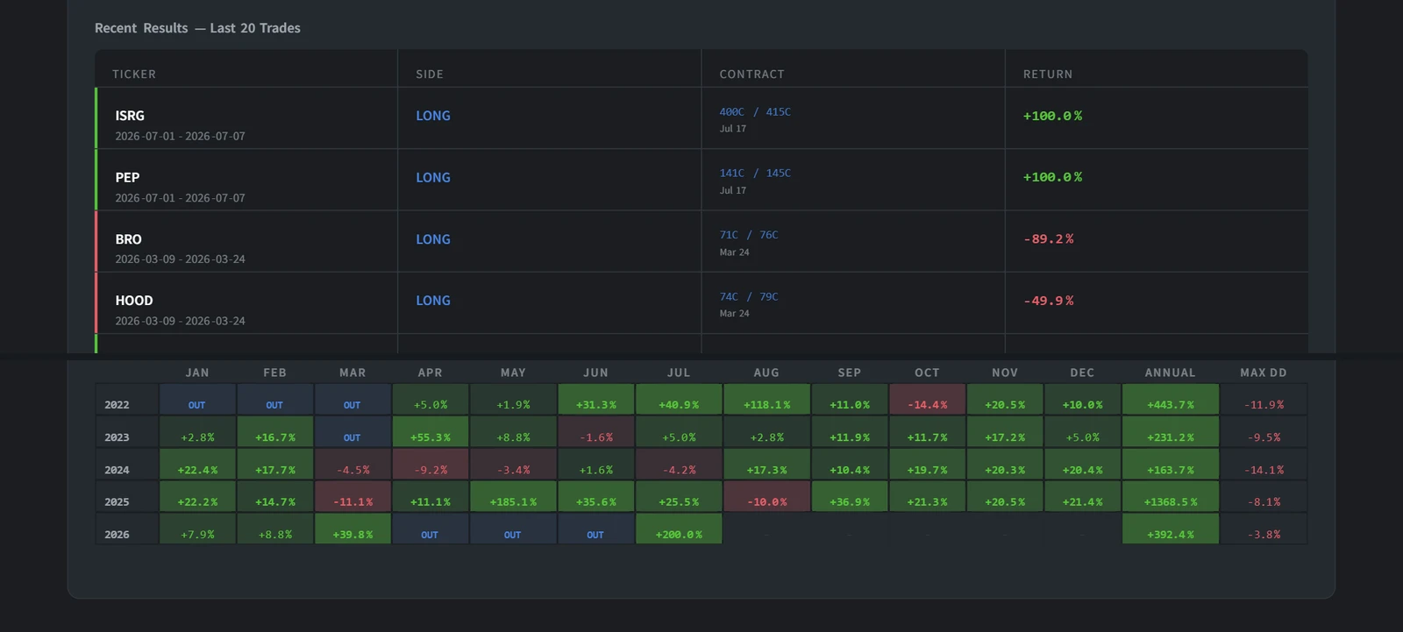The height and width of the screenshot is (632, 1403).
Task: Select the HOOD ticker name
Action: pyautogui.click(x=134, y=301)
